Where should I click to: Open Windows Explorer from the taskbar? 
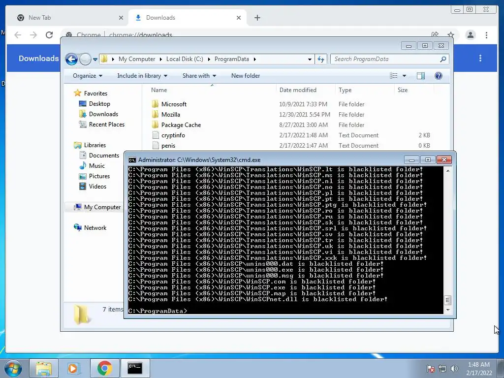click(44, 368)
